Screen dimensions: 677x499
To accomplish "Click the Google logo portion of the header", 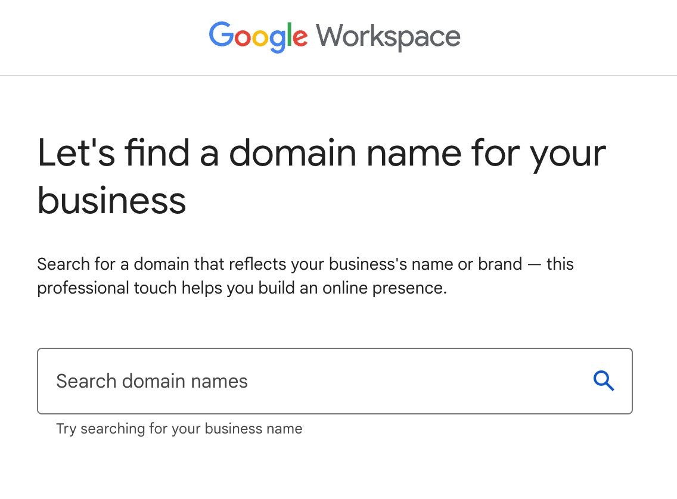I will 257,36.
